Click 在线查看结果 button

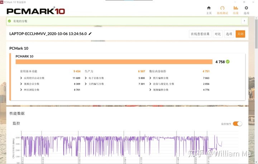pyautogui.click(x=200, y=34)
